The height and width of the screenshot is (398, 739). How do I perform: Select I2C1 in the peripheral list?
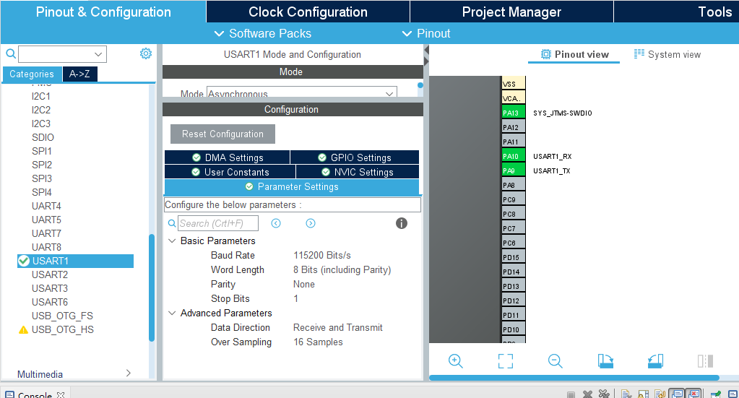(41, 96)
